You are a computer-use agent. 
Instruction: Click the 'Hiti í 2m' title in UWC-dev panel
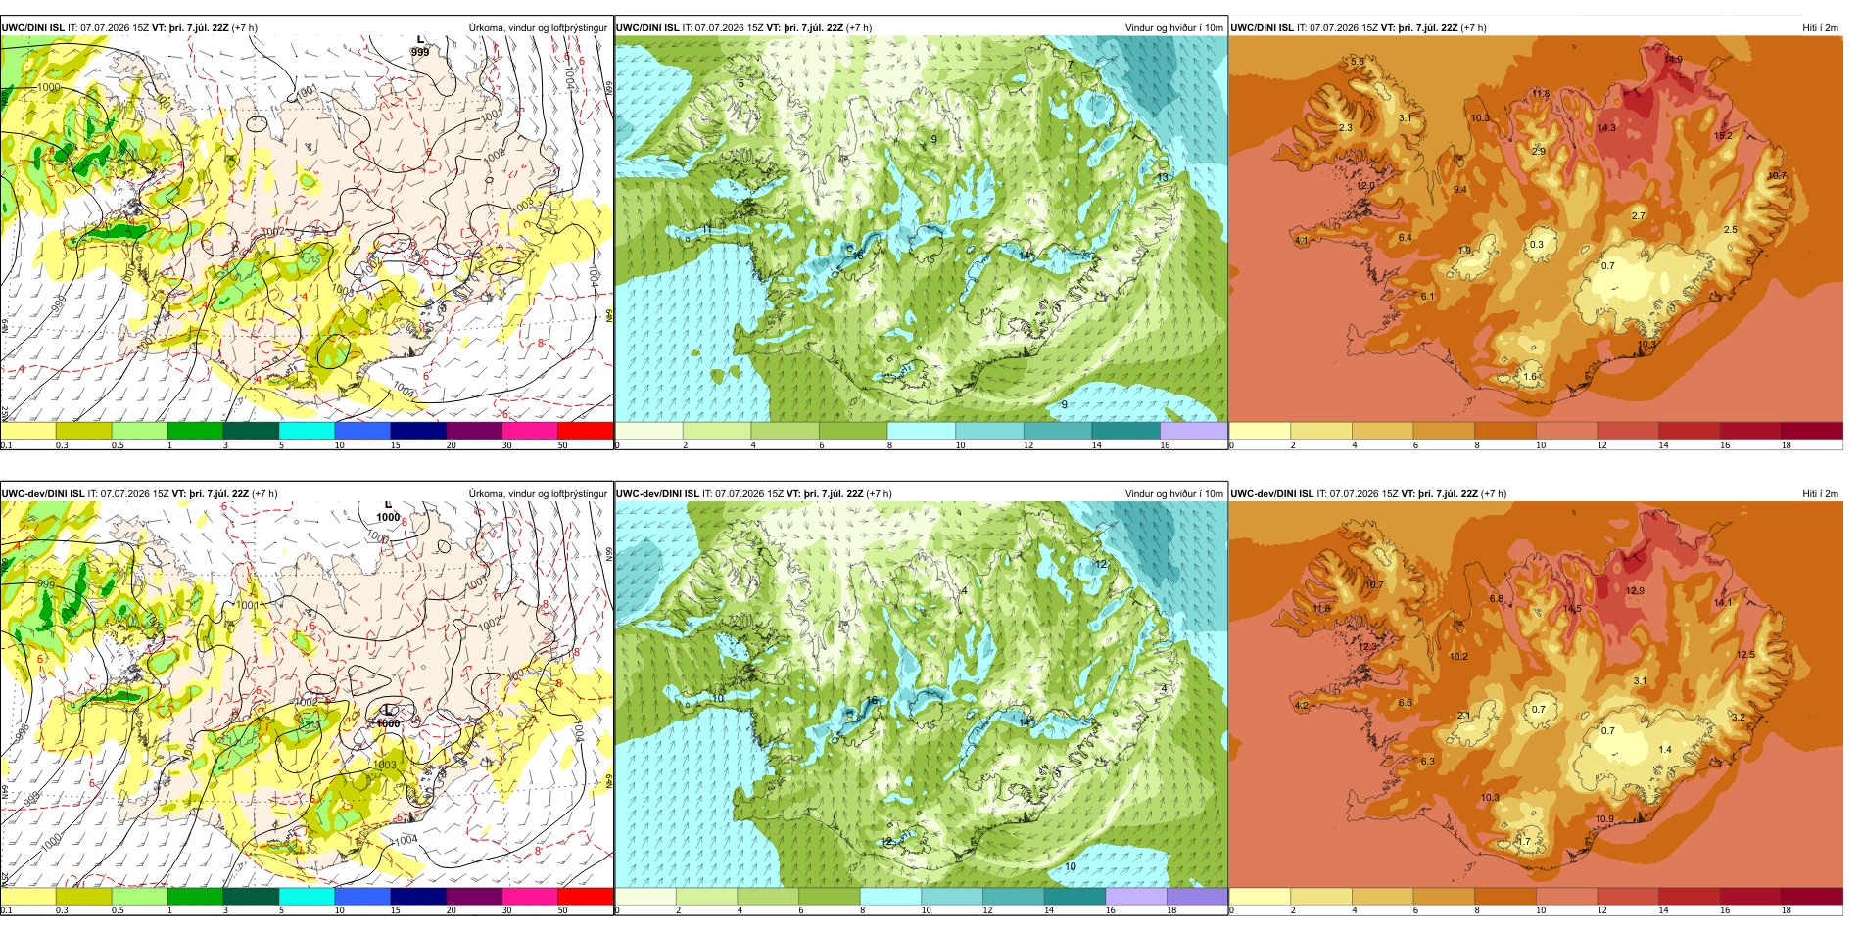point(1820,493)
